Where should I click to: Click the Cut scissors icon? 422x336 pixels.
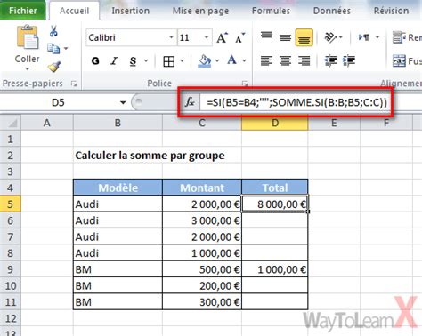click(53, 31)
